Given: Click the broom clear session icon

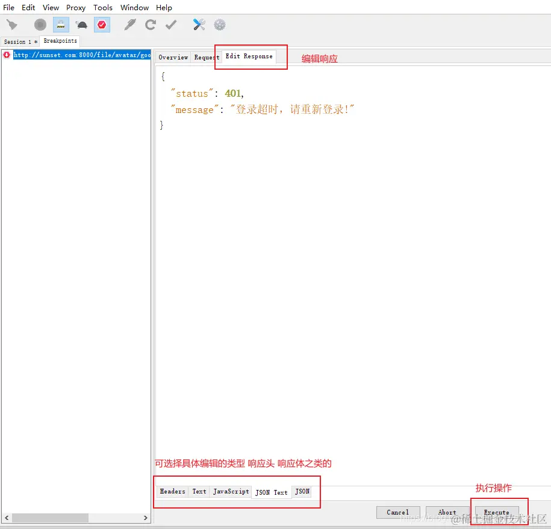Looking at the screenshot, I should click(12, 25).
